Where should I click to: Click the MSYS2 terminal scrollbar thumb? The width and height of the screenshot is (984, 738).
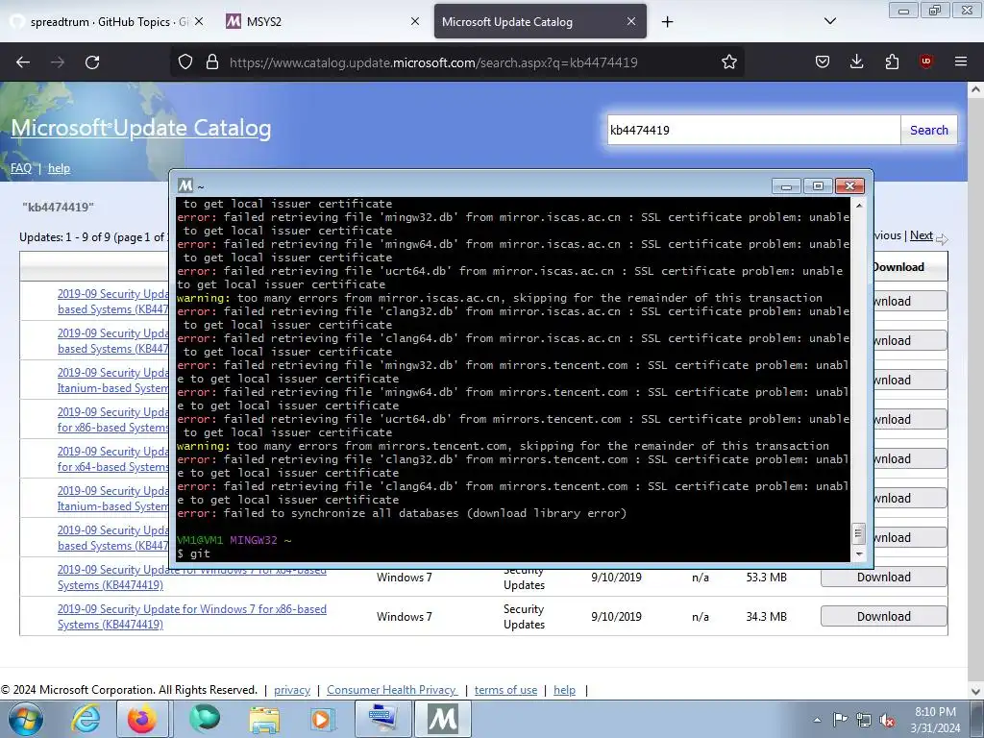(x=858, y=534)
